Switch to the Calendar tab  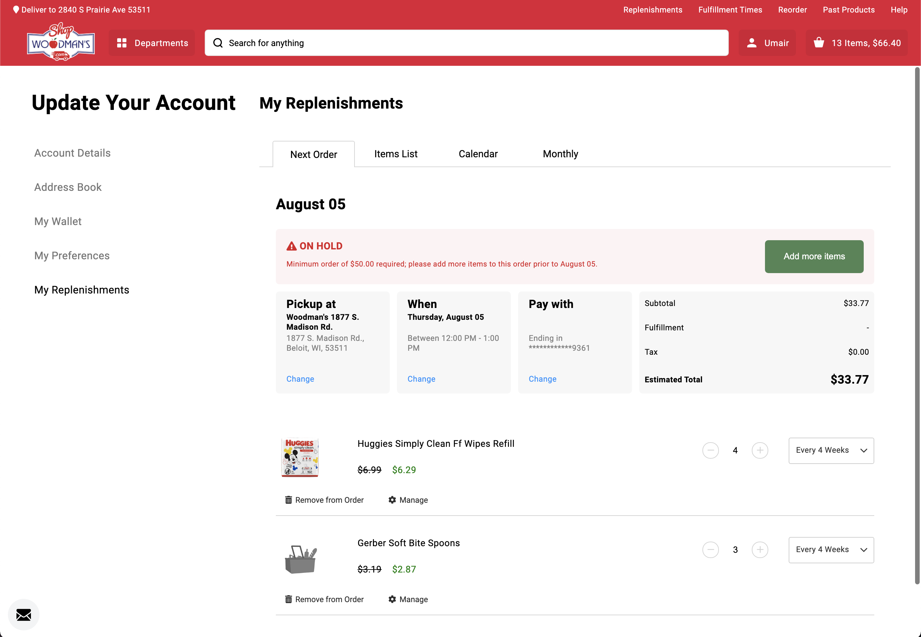click(x=478, y=154)
